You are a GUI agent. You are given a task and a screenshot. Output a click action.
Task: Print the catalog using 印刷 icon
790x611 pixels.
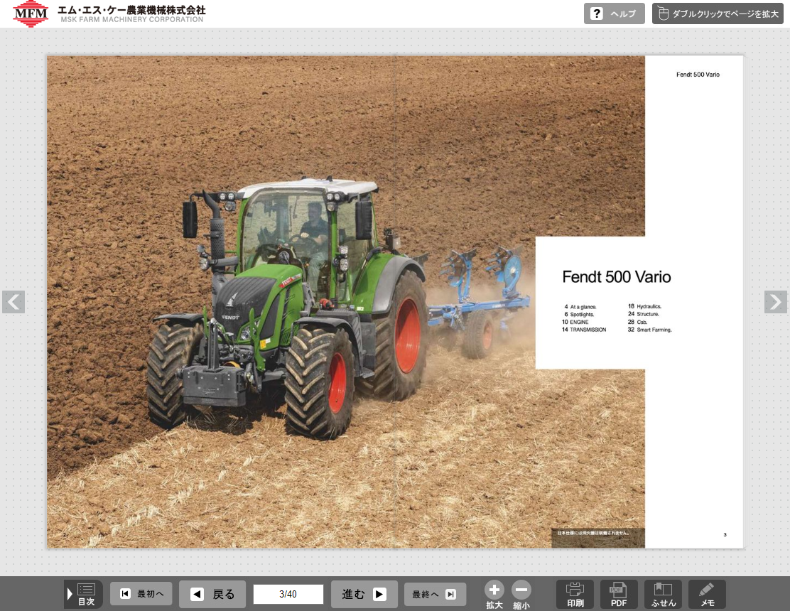click(575, 595)
